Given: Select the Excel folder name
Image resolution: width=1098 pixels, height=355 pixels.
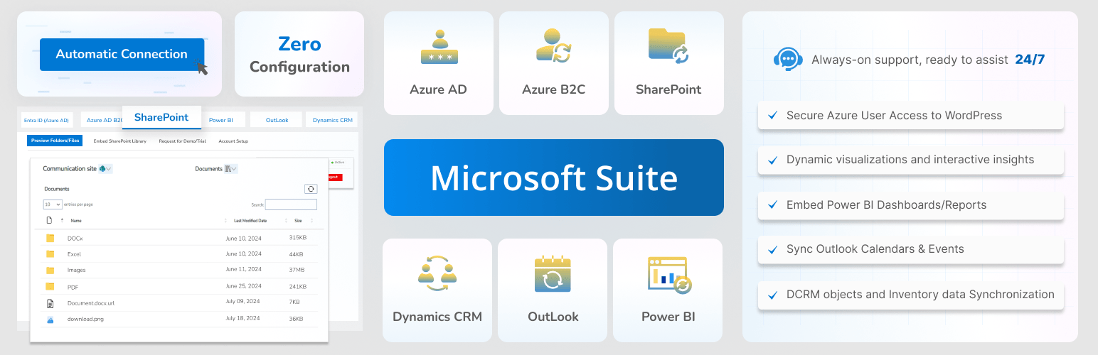Looking at the screenshot, I should click(75, 254).
